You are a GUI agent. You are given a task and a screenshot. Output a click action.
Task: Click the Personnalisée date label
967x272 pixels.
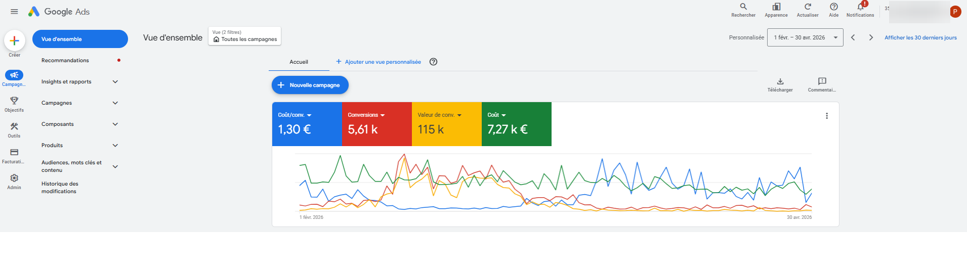746,37
